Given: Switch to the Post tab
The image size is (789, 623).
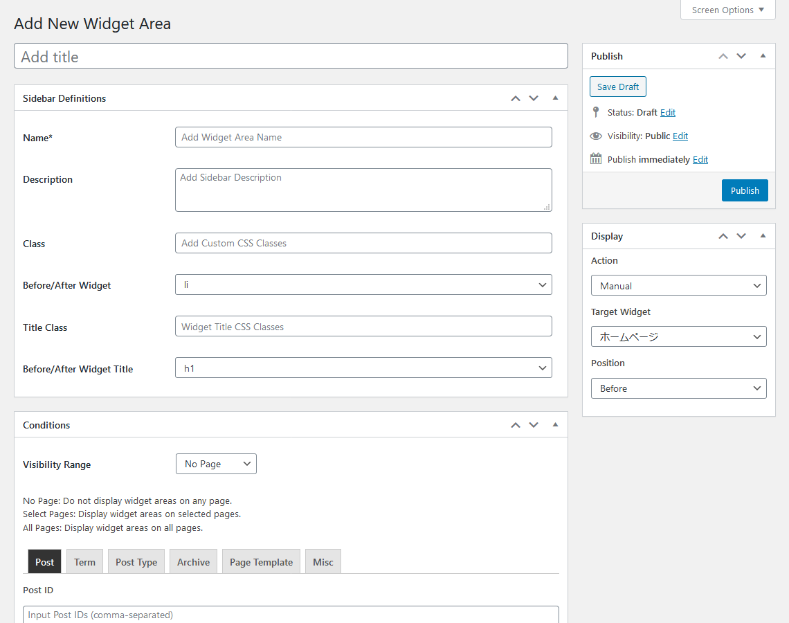Looking at the screenshot, I should point(45,561).
